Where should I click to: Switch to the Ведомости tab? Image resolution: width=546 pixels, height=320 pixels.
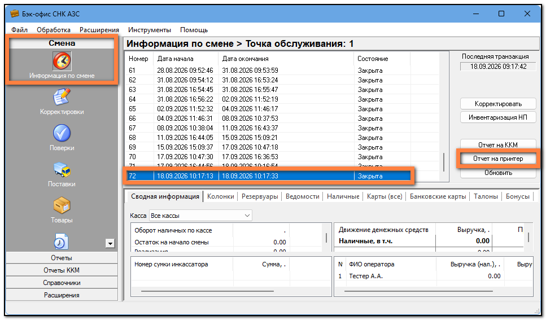point(302,196)
